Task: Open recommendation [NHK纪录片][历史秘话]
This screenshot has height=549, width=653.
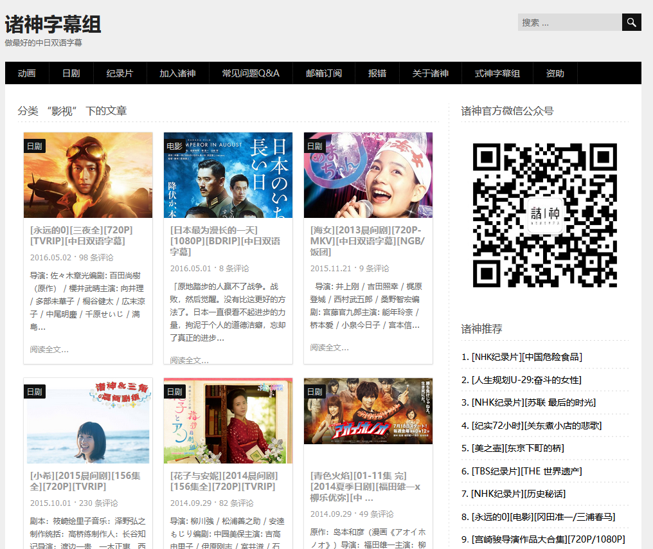Action: coord(518,494)
